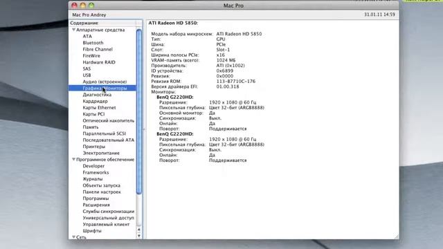Select Аудио (встроенное) item
This screenshot has height=249, width=443.
coord(105,82)
